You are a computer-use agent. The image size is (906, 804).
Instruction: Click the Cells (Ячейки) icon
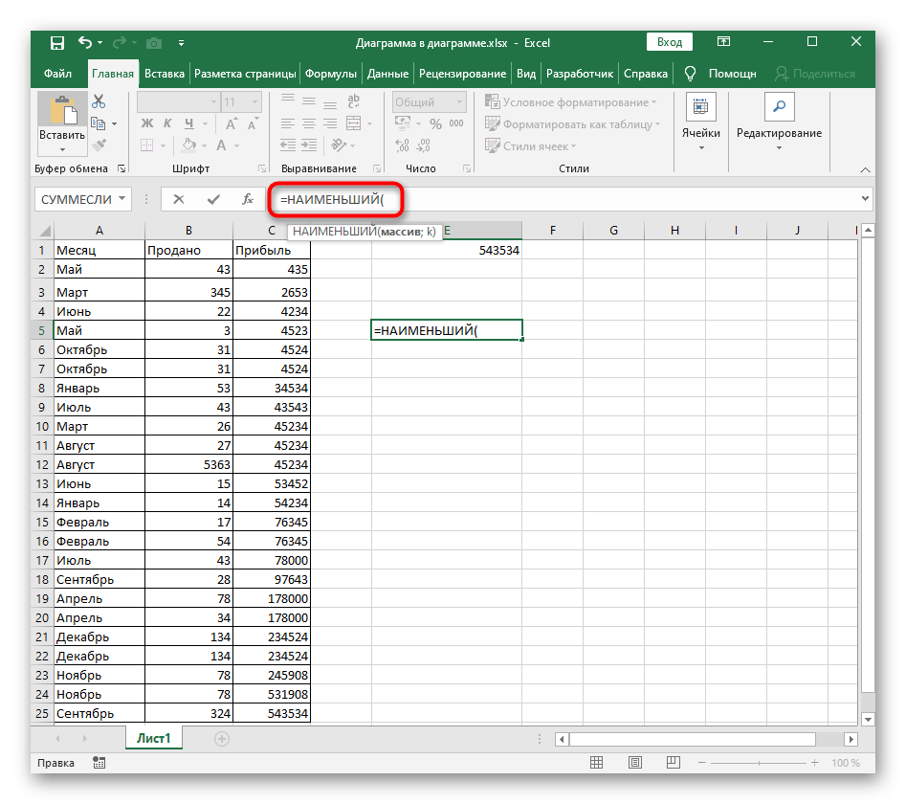[x=700, y=107]
